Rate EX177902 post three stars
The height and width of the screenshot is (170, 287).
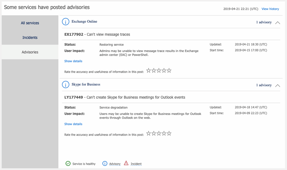[x=159, y=70]
